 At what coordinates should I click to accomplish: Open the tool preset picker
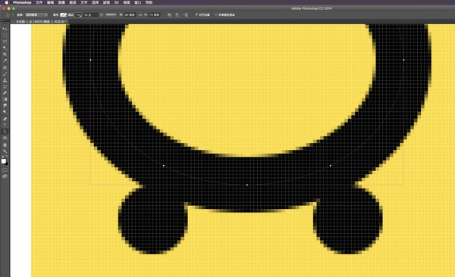click(x=8, y=15)
